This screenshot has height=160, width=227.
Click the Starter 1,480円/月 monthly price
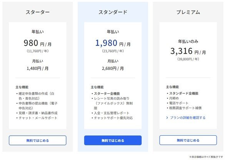(x=38, y=68)
